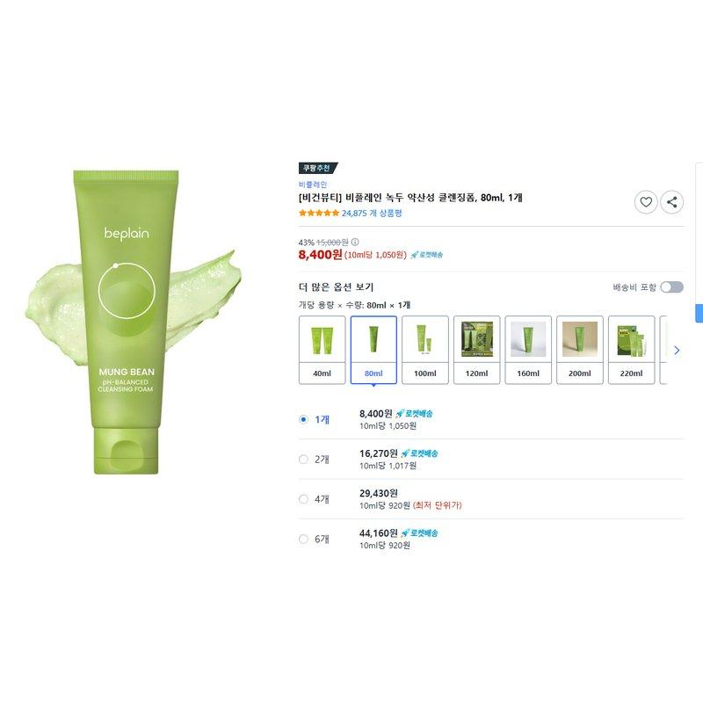This screenshot has height=703, width=703.
Task: Show more volume options with right chevron
Action: pos(677,350)
